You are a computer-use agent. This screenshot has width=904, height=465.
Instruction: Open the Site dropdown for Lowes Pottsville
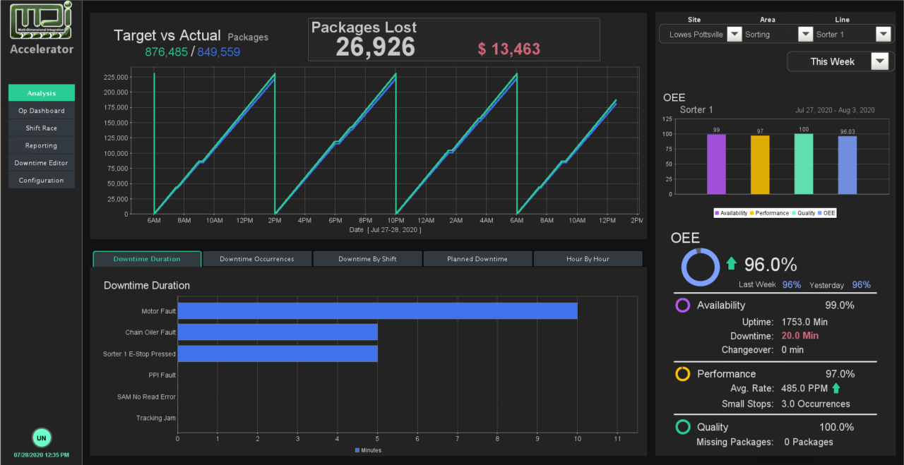pos(734,34)
